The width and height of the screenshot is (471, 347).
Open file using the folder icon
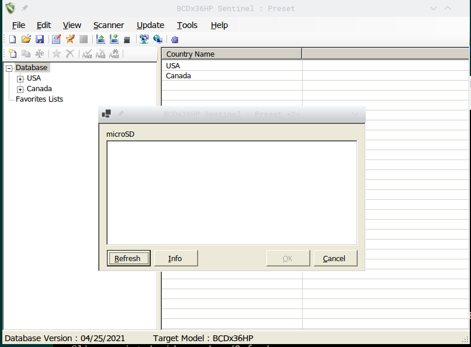tap(26, 39)
